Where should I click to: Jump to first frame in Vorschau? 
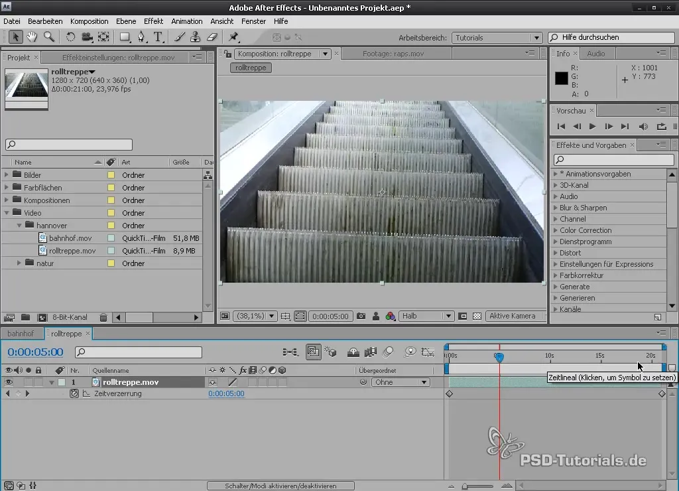tap(561, 127)
